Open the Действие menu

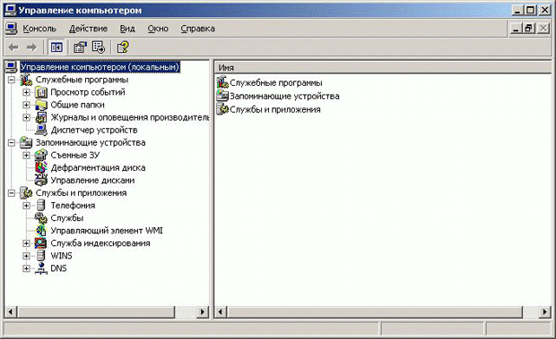point(88,29)
